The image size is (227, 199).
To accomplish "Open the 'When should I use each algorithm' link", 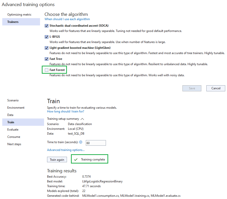I will click(67, 19).
